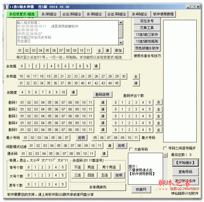Open the 胆码说明 explanation
The image size is (204, 202).
click(102, 95)
